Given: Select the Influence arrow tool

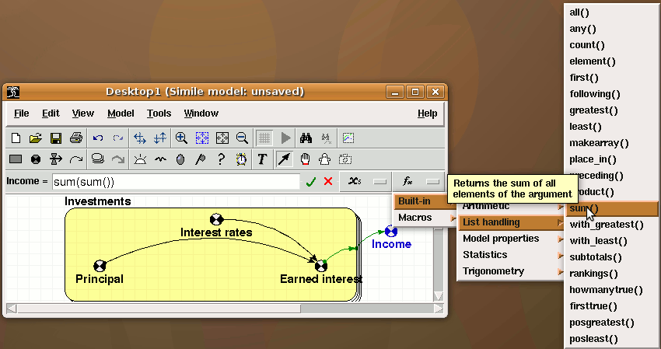Looking at the screenshot, I should click(x=76, y=159).
